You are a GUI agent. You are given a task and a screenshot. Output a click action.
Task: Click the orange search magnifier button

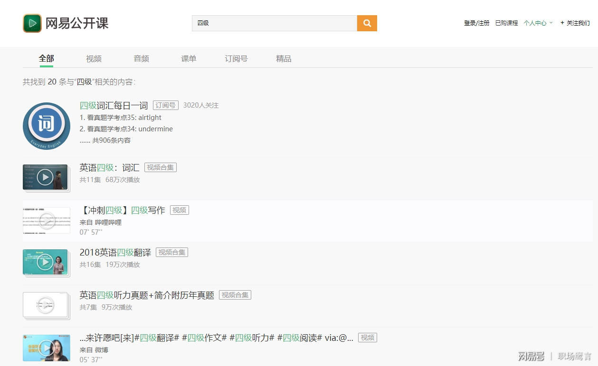pos(367,23)
